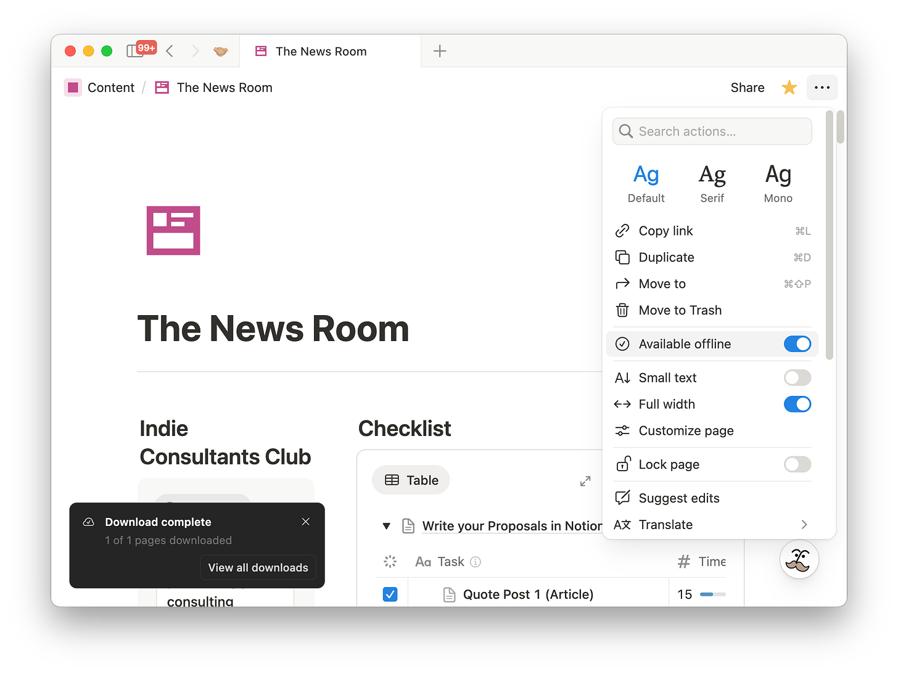The width and height of the screenshot is (898, 674).
Task: Dismiss the Download complete notification
Action: point(306,522)
